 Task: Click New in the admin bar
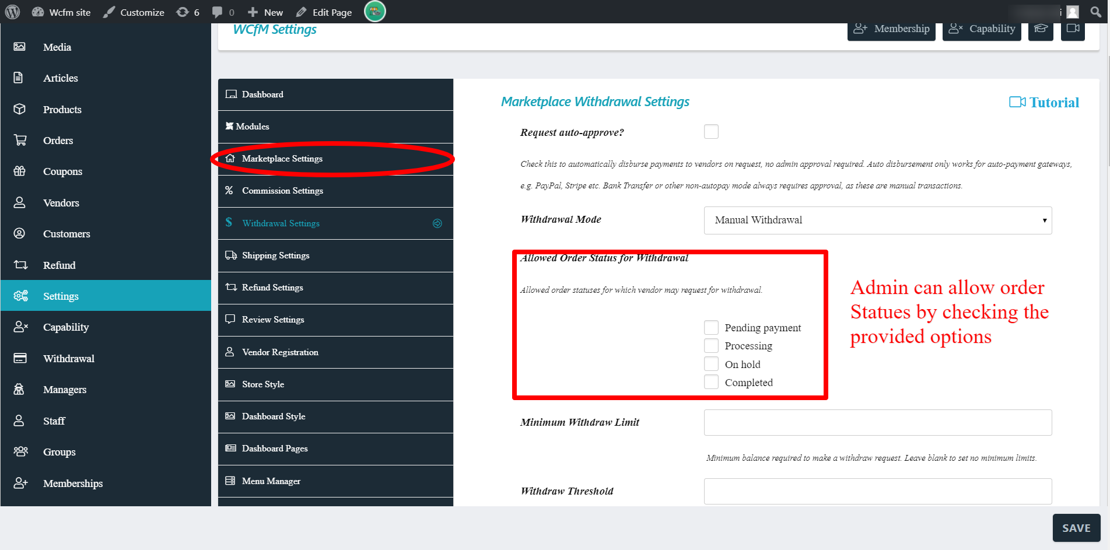265,12
